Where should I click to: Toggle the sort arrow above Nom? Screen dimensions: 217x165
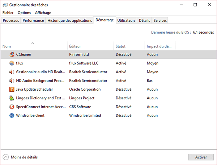[x=33, y=43]
